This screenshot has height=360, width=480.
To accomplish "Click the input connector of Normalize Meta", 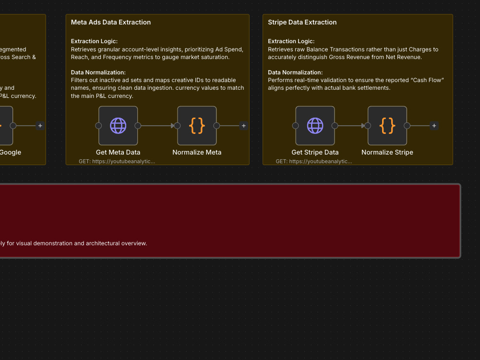I will point(177,125).
